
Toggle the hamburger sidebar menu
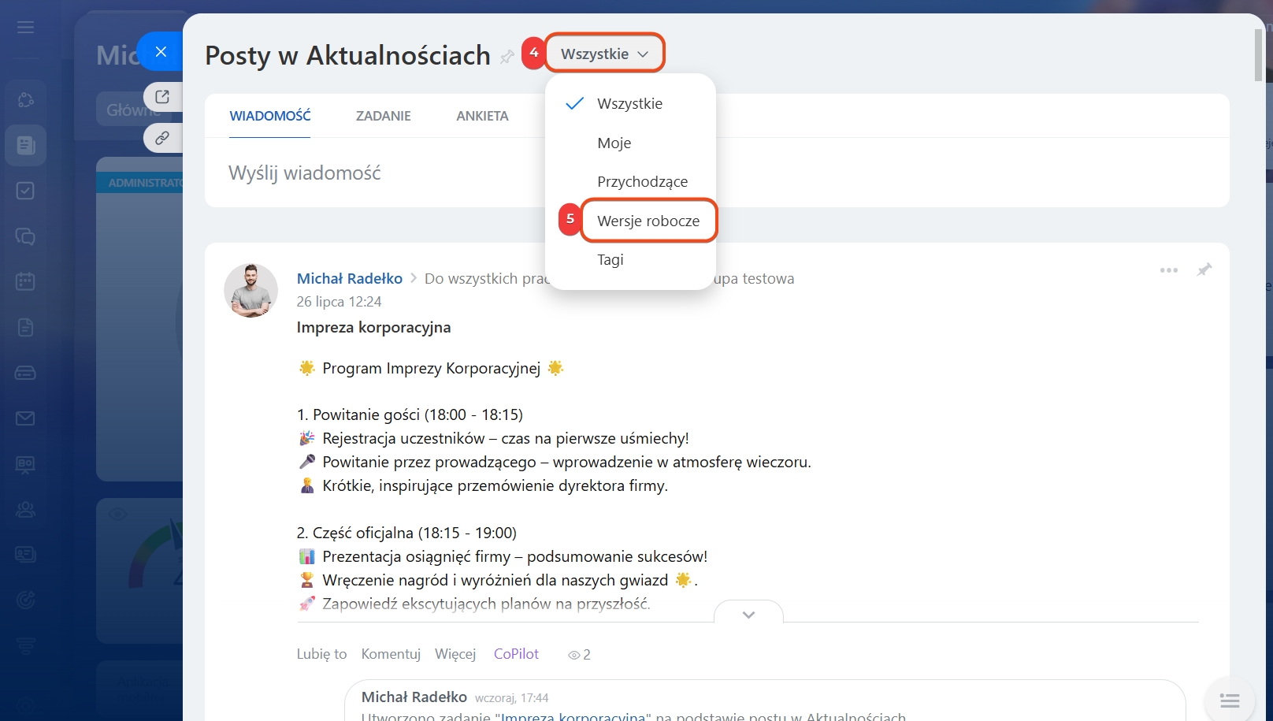point(25,28)
